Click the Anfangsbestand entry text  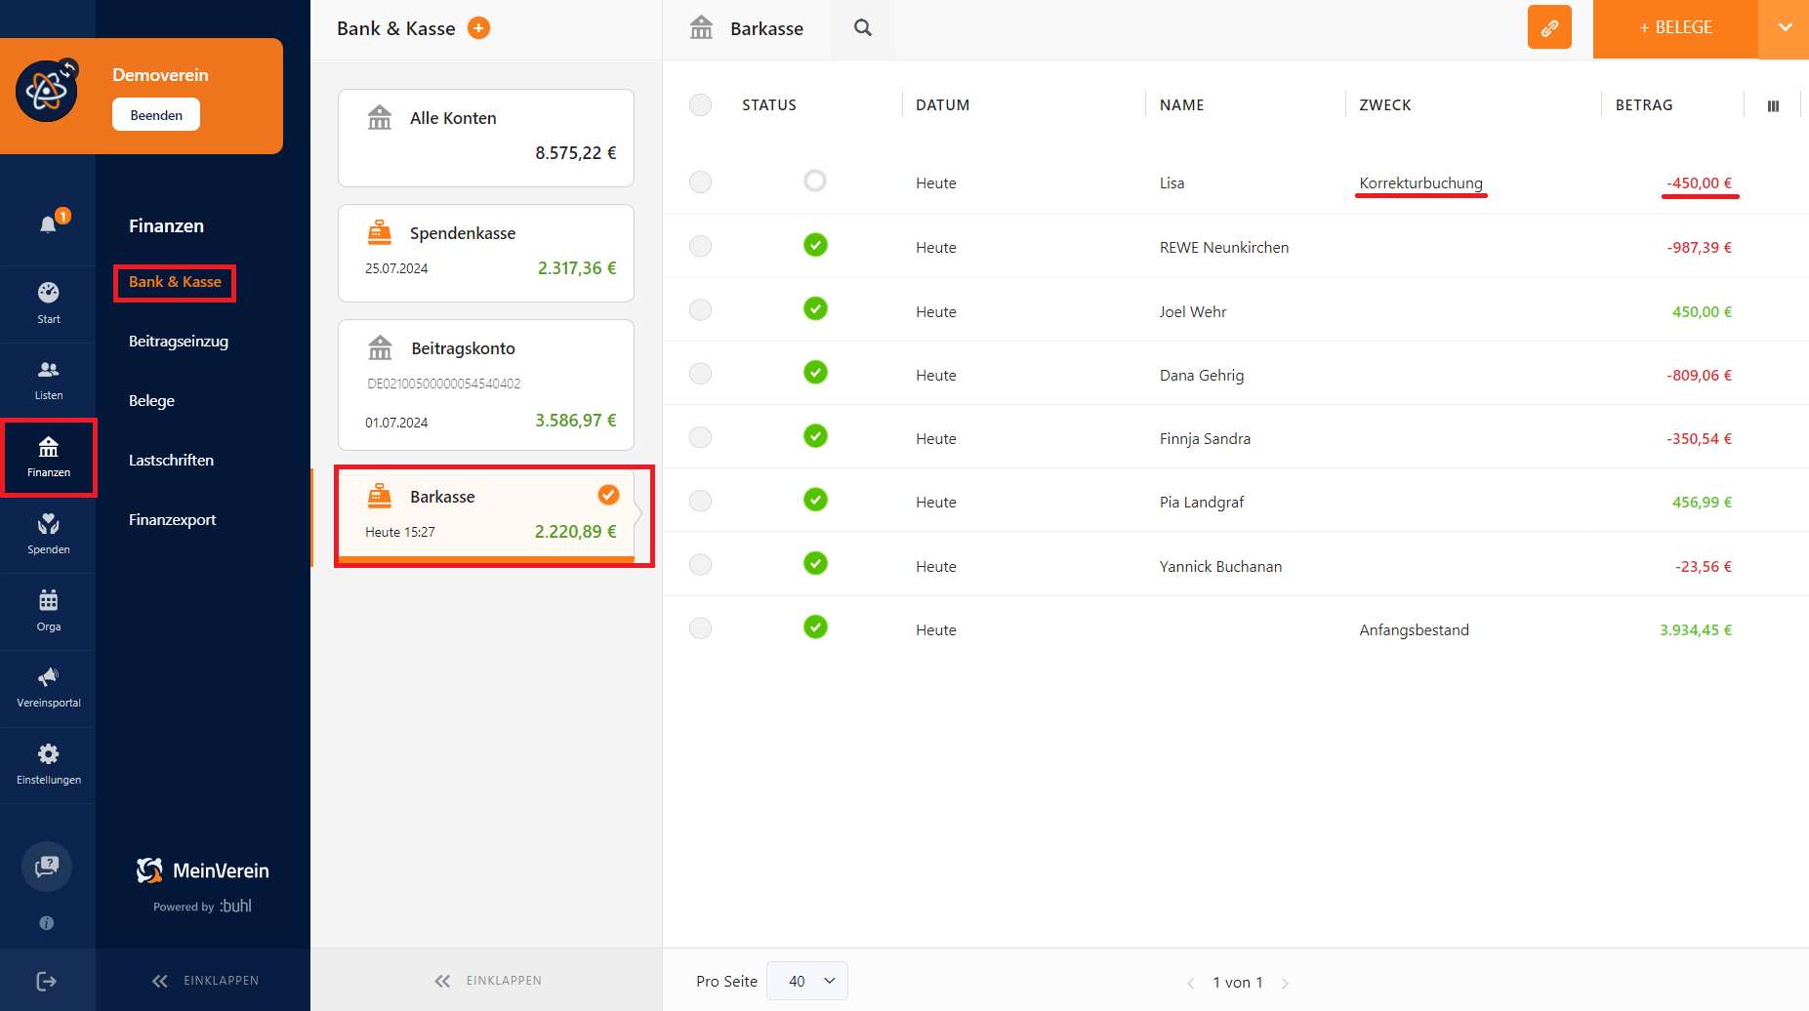tap(1414, 630)
